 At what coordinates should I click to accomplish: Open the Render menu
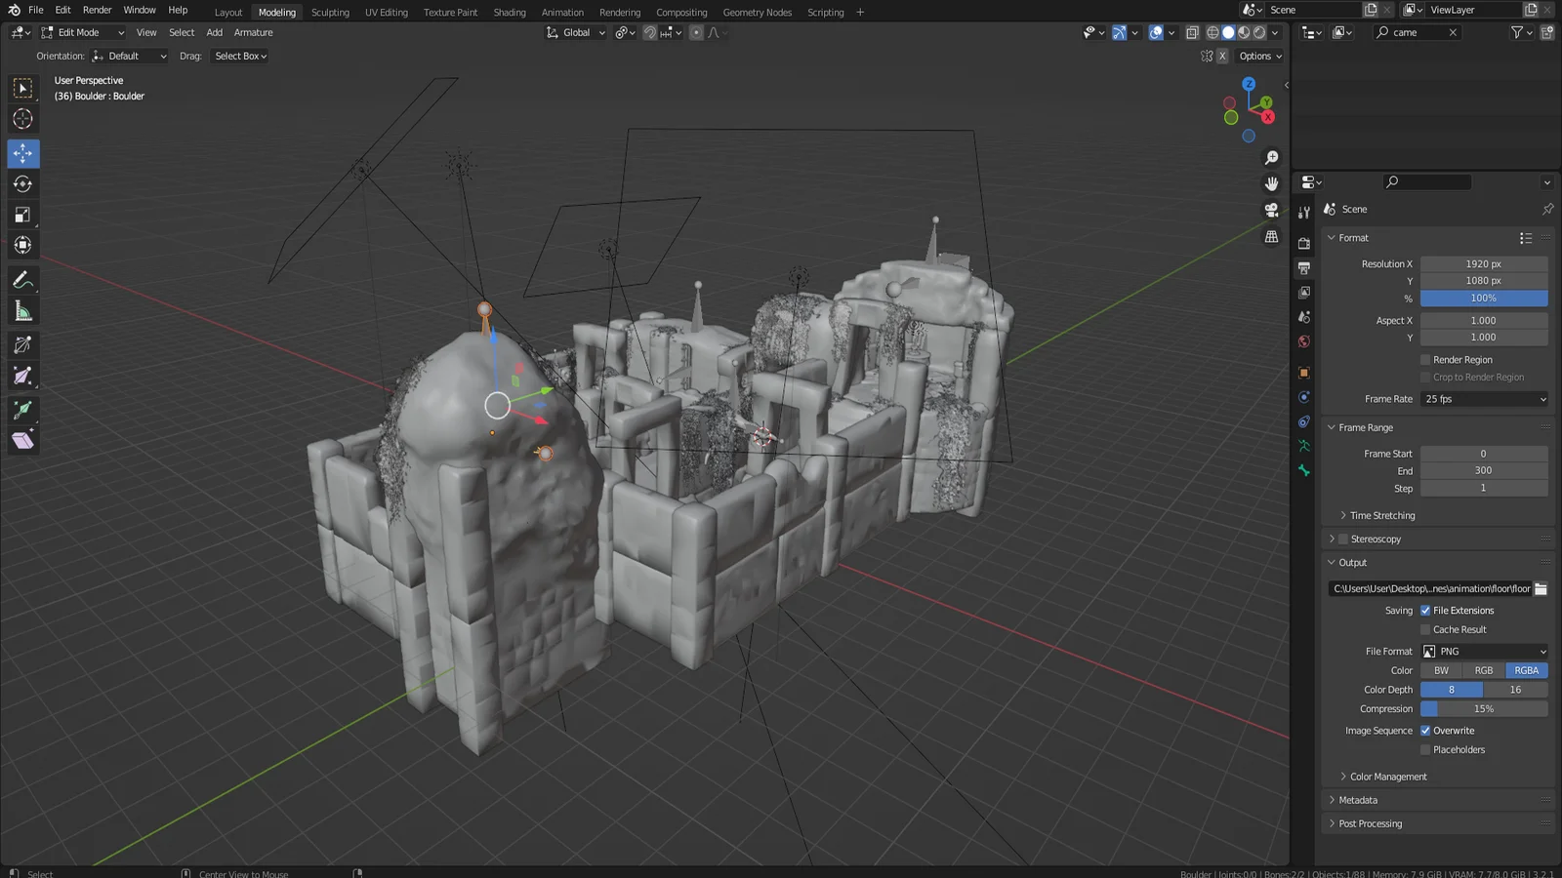click(97, 10)
